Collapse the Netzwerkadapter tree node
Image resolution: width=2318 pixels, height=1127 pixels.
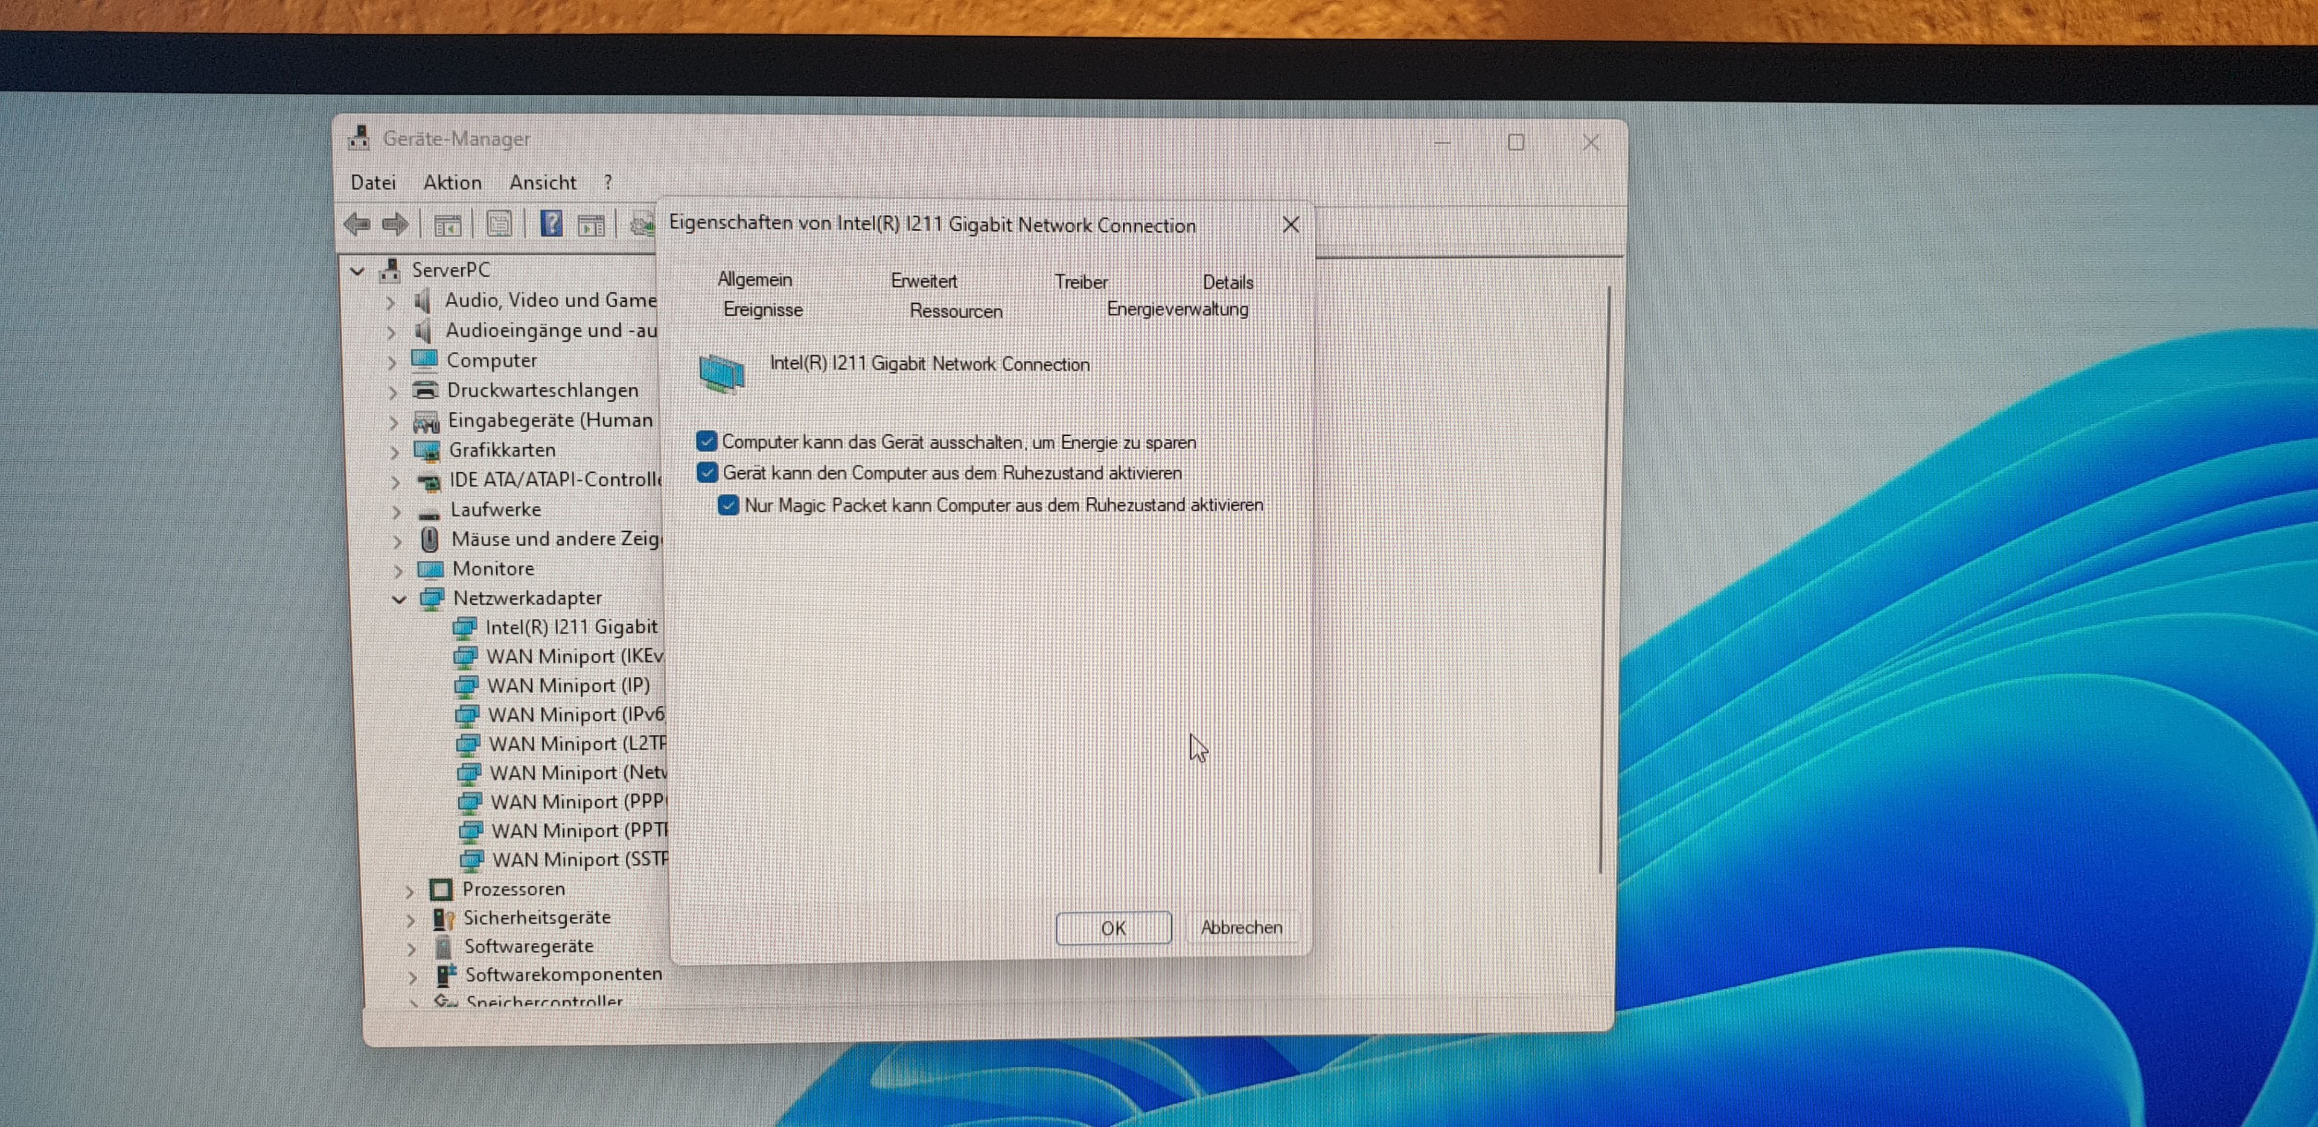[x=398, y=599]
